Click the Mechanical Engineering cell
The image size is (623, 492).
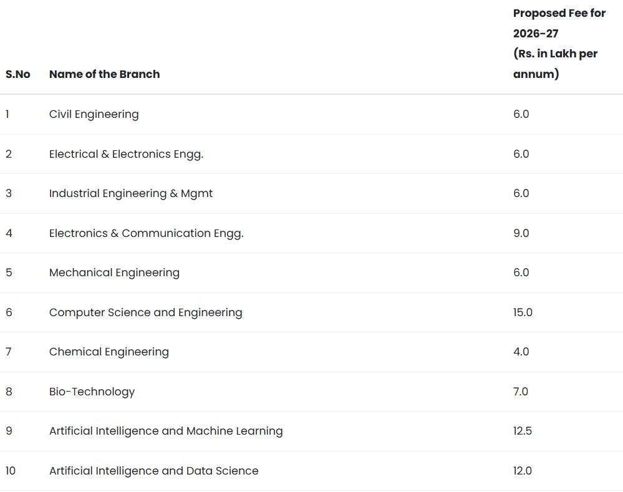[114, 273]
